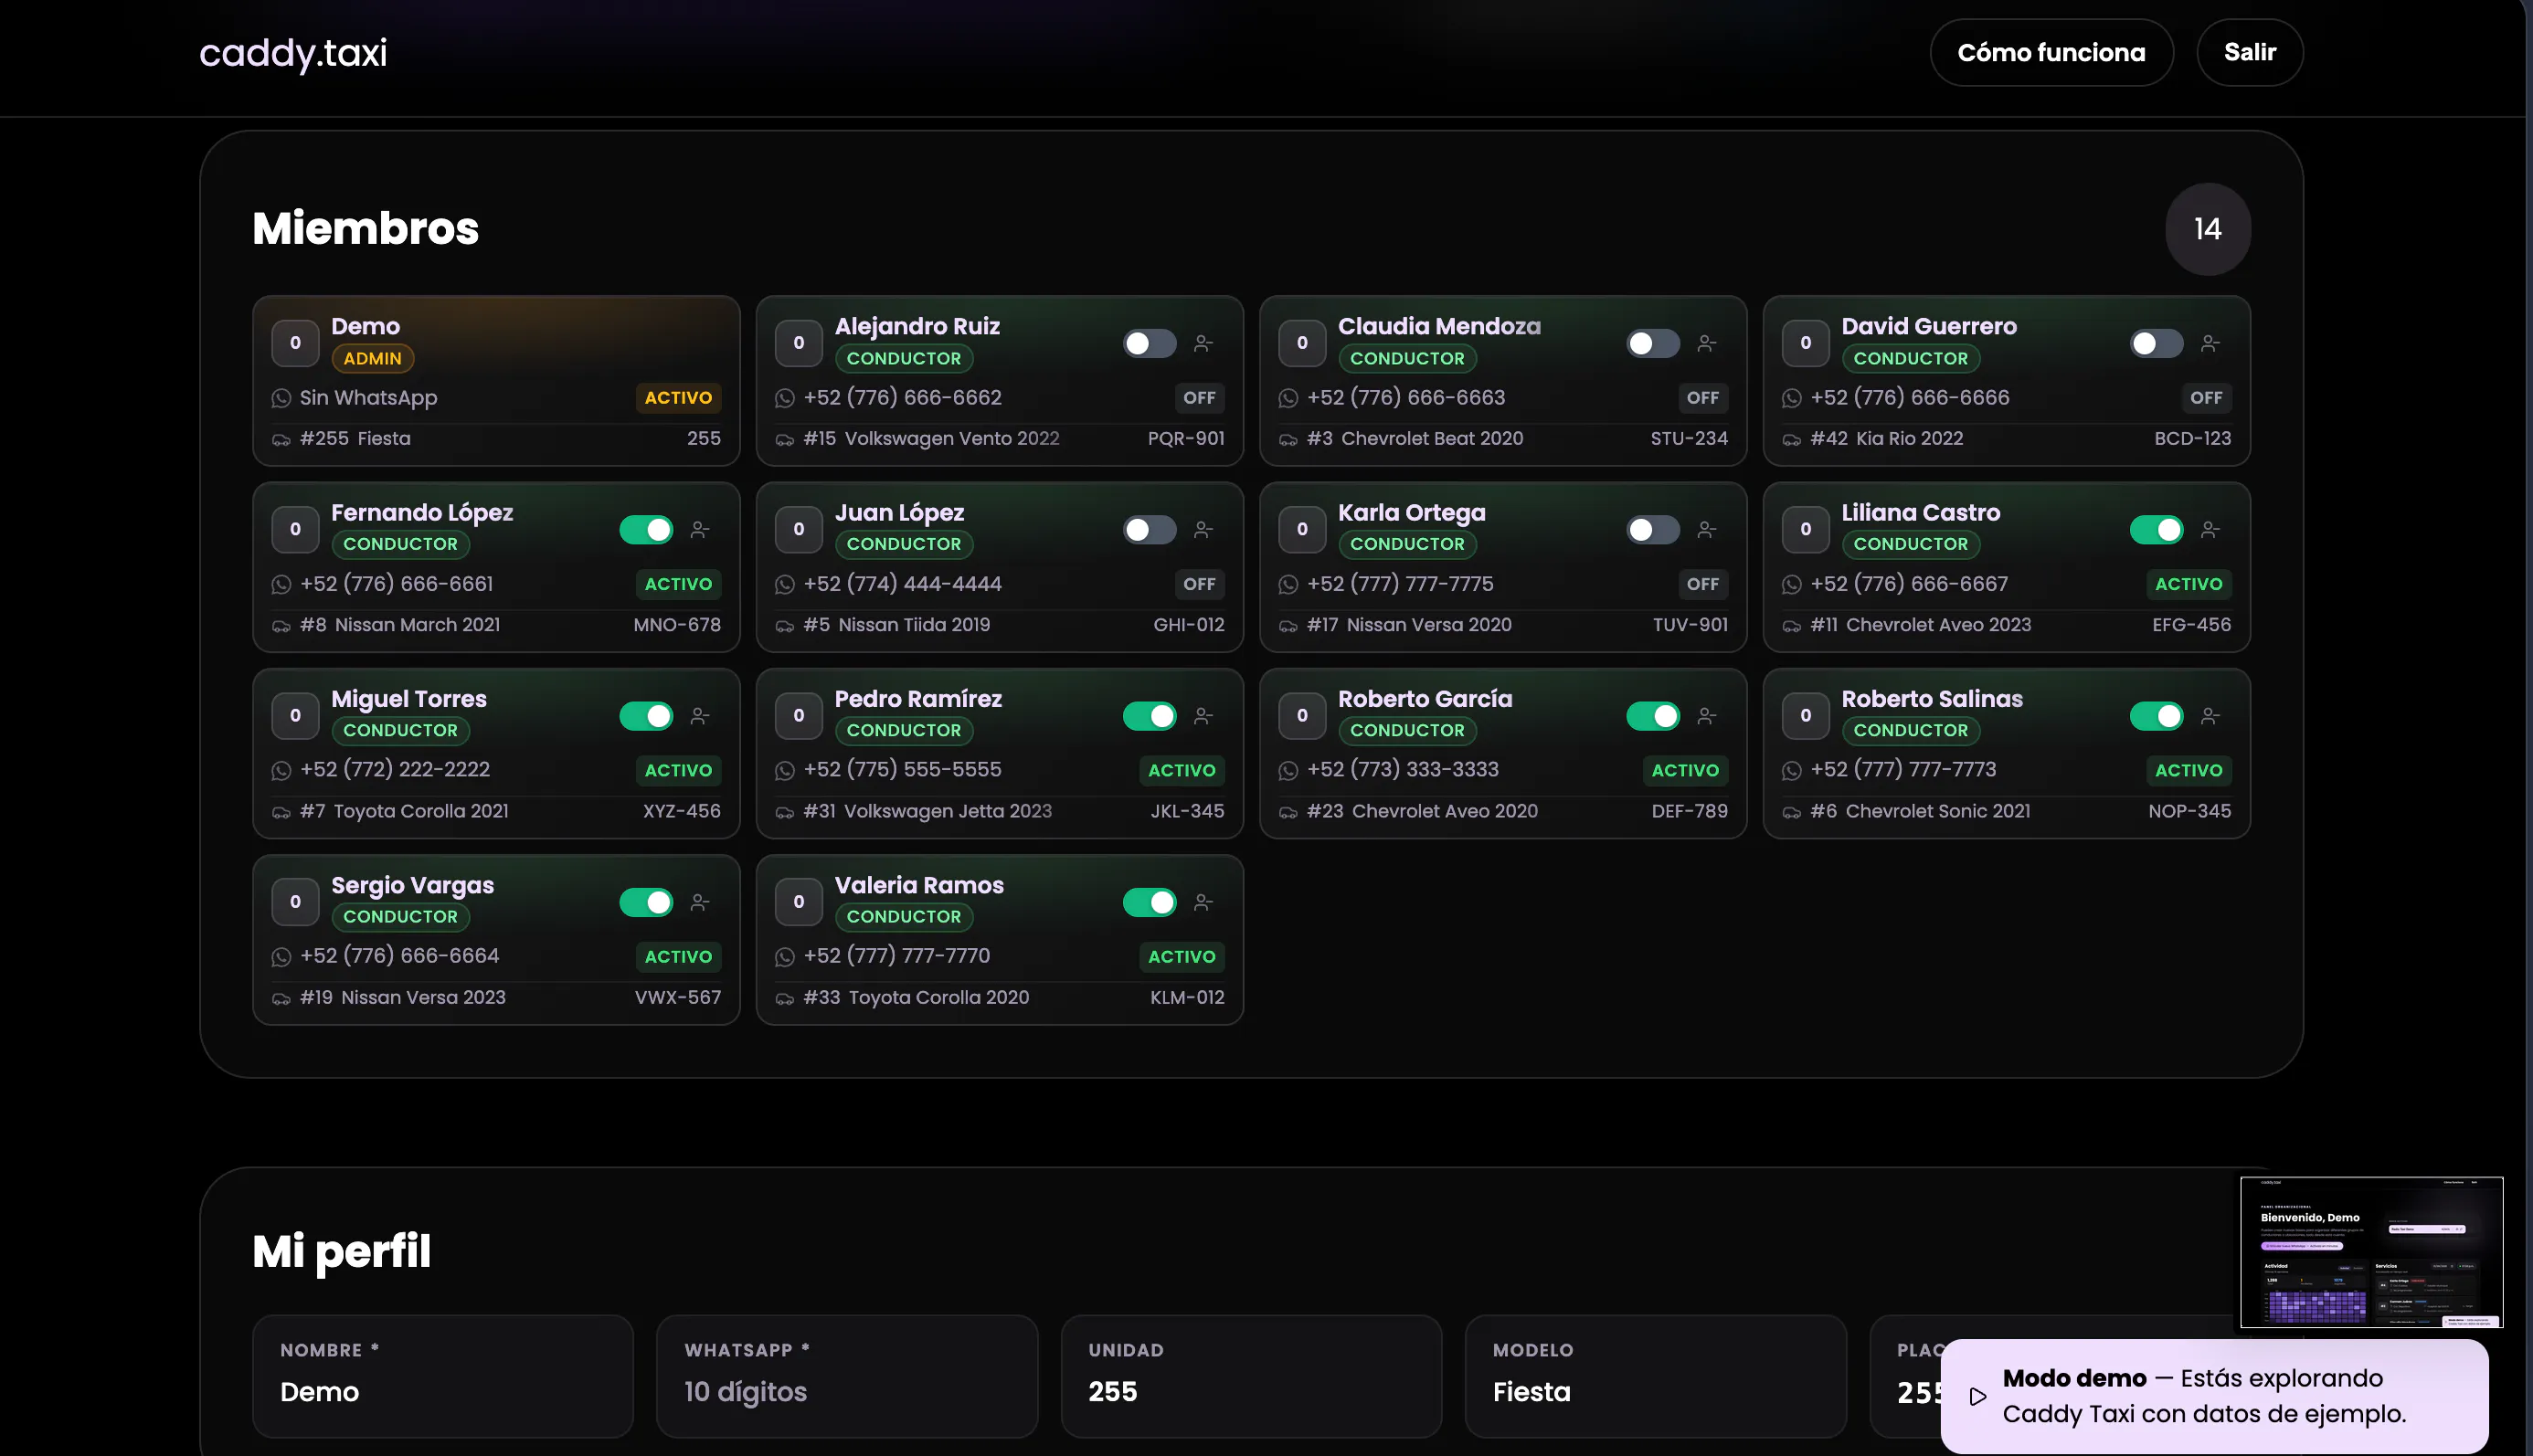Click WhatsApp icon beside Sin WhatsApp

[281, 398]
